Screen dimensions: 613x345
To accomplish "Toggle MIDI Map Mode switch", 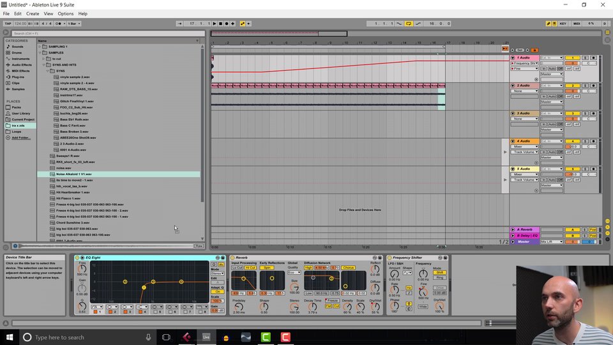I will coord(577,24).
